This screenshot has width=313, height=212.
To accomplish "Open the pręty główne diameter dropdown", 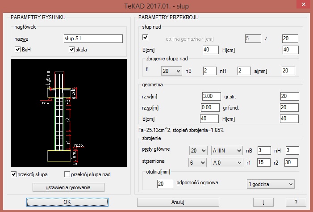I will (x=198, y=151).
